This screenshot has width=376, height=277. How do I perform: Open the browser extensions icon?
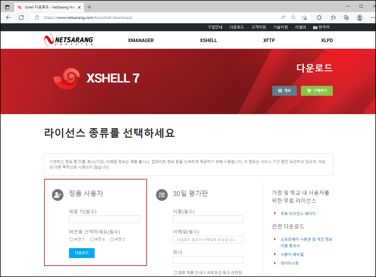(x=319, y=18)
